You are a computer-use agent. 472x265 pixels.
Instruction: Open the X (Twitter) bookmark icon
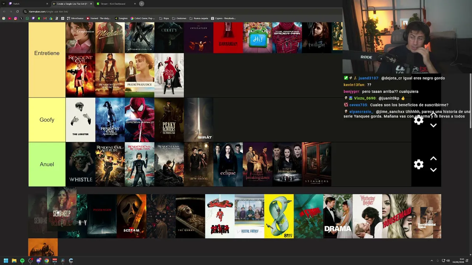point(21,18)
